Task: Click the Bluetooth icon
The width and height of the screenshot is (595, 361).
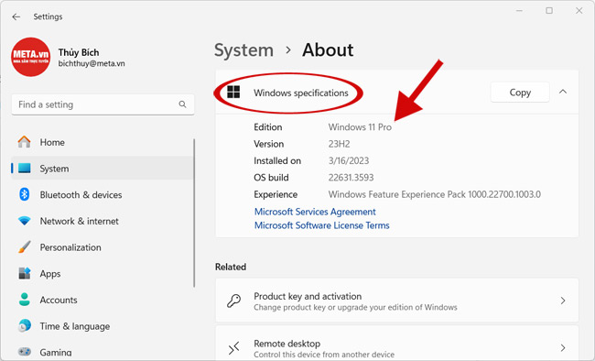Action: [25, 194]
